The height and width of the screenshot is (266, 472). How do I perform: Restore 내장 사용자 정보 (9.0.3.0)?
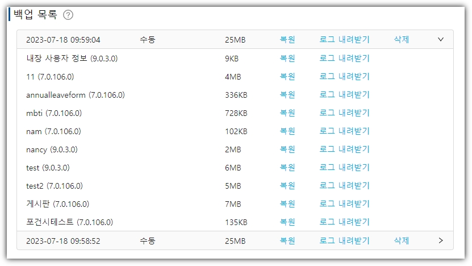[x=287, y=58]
